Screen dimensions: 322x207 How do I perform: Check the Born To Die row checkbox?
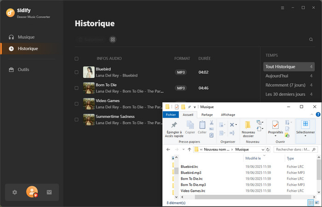coord(76,88)
